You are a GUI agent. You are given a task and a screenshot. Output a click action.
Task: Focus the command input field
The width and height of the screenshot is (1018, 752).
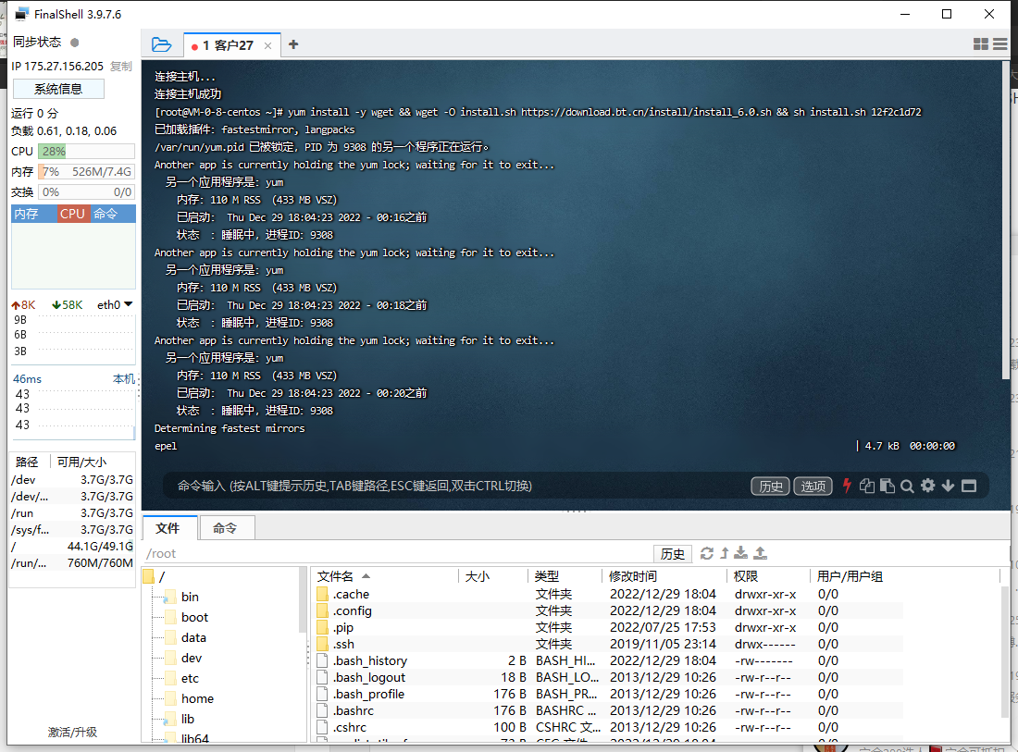click(x=454, y=486)
